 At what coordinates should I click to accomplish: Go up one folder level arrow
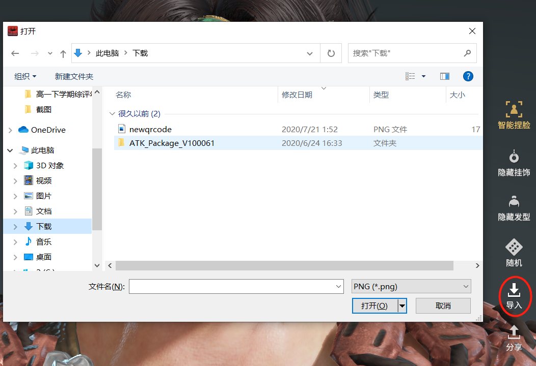click(x=63, y=53)
